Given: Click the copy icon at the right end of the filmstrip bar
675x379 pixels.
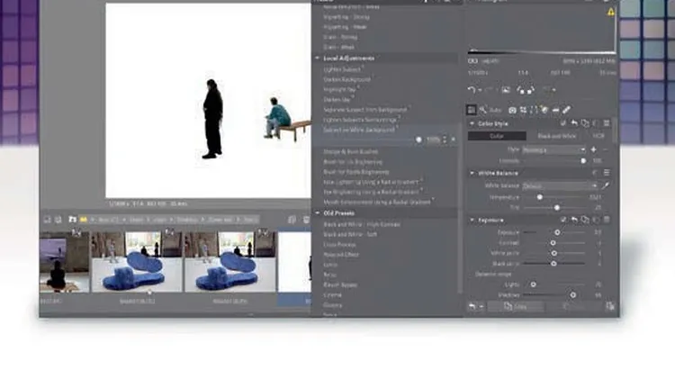Looking at the screenshot, I should 292,220.
